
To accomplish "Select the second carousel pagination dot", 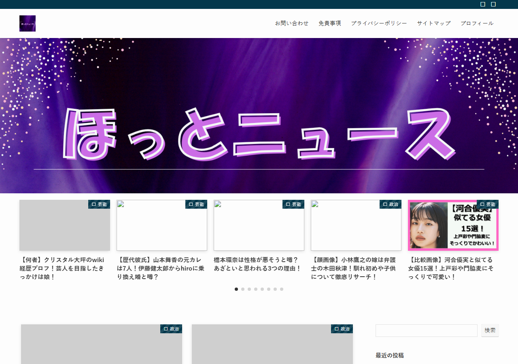I will pyautogui.click(x=243, y=289).
